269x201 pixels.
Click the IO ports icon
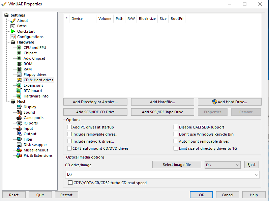coord(19,123)
